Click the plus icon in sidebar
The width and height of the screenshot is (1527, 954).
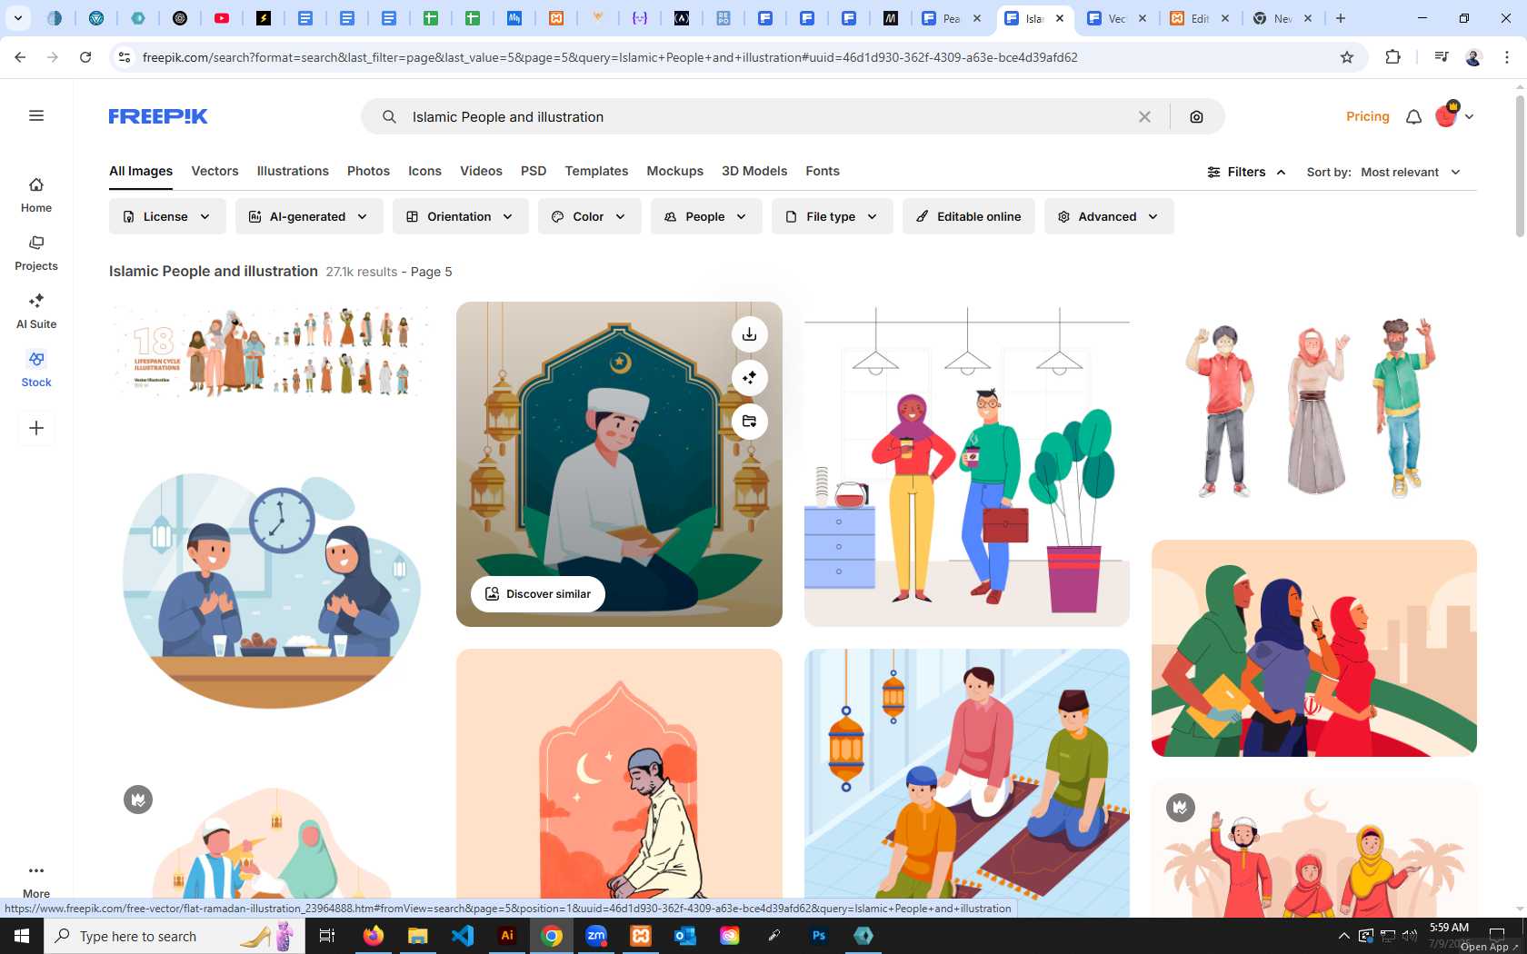(36, 428)
